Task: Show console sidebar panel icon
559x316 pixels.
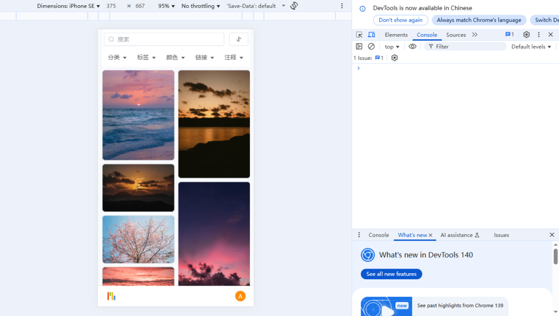Action: [x=359, y=46]
